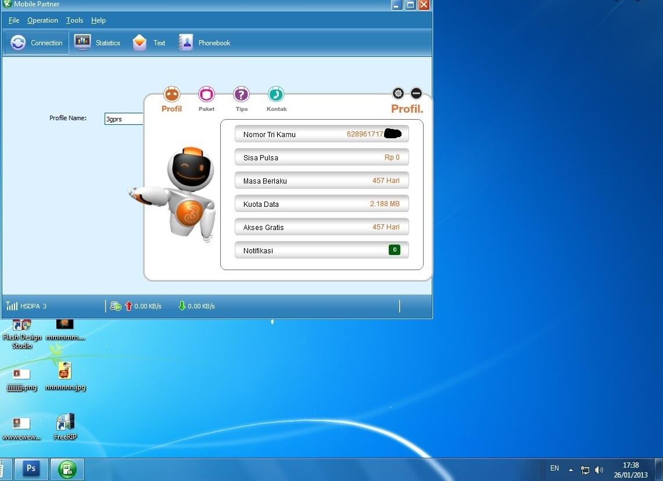Open the Operation menu
The image size is (663, 481).
(42, 20)
